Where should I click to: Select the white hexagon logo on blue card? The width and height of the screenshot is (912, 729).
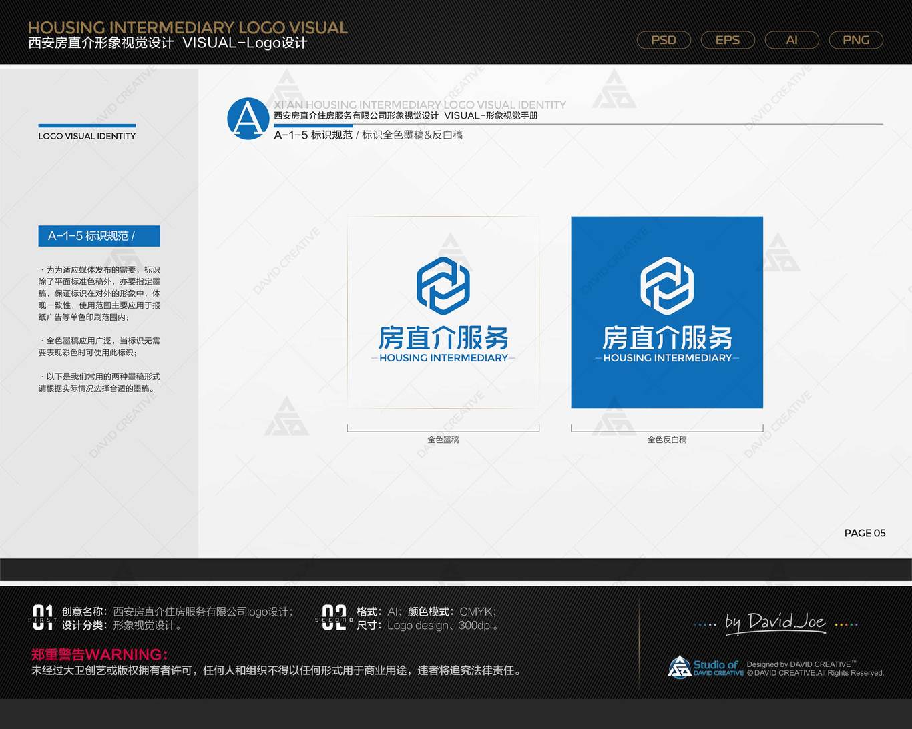[x=667, y=285]
